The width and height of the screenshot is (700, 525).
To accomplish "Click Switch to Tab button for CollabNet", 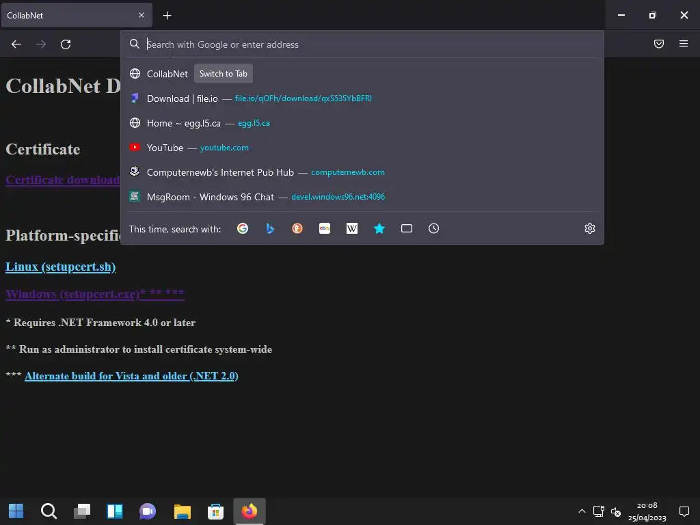I will click(224, 74).
